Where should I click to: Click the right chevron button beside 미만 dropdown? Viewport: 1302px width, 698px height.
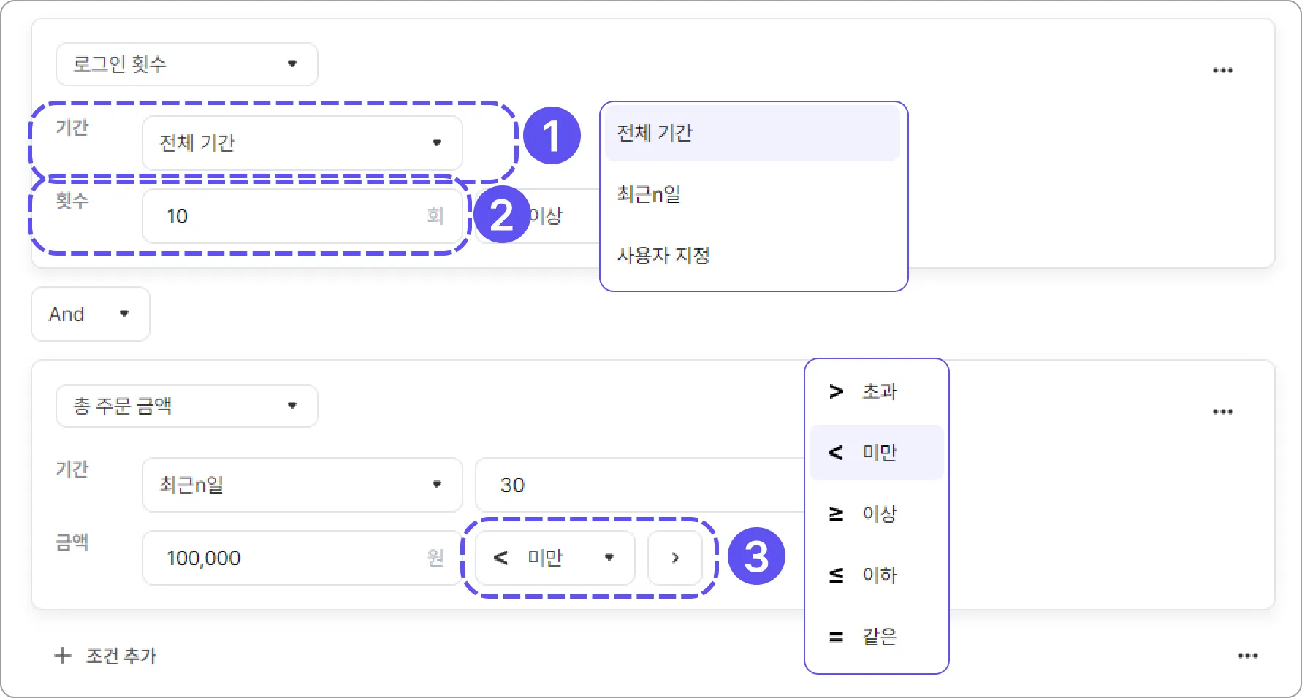click(675, 558)
